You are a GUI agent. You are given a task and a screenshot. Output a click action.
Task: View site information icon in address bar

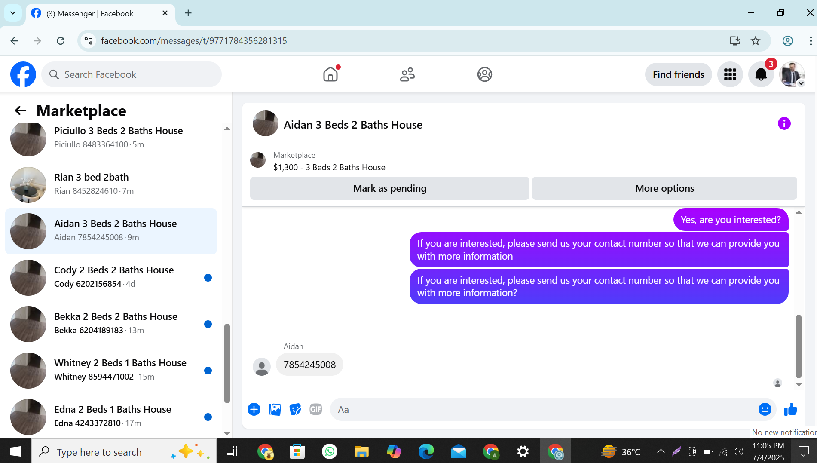pyautogui.click(x=89, y=41)
